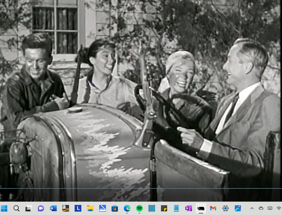Open taskbar Search

click(16, 208)
